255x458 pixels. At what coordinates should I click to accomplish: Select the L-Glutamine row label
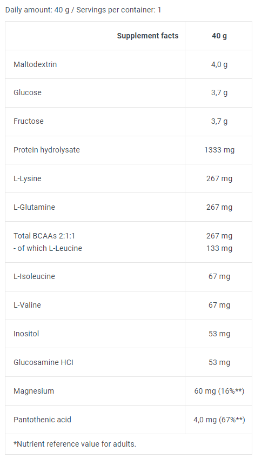click(x=34, y=207)
